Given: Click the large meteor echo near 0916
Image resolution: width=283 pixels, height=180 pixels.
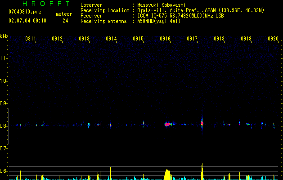Looking at the screenshot, I should pos(168,124).
